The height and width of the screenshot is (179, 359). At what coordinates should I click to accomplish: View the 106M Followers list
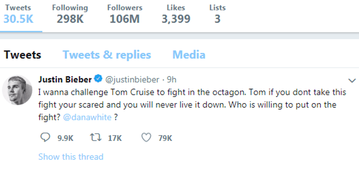(x=125, y=14)
